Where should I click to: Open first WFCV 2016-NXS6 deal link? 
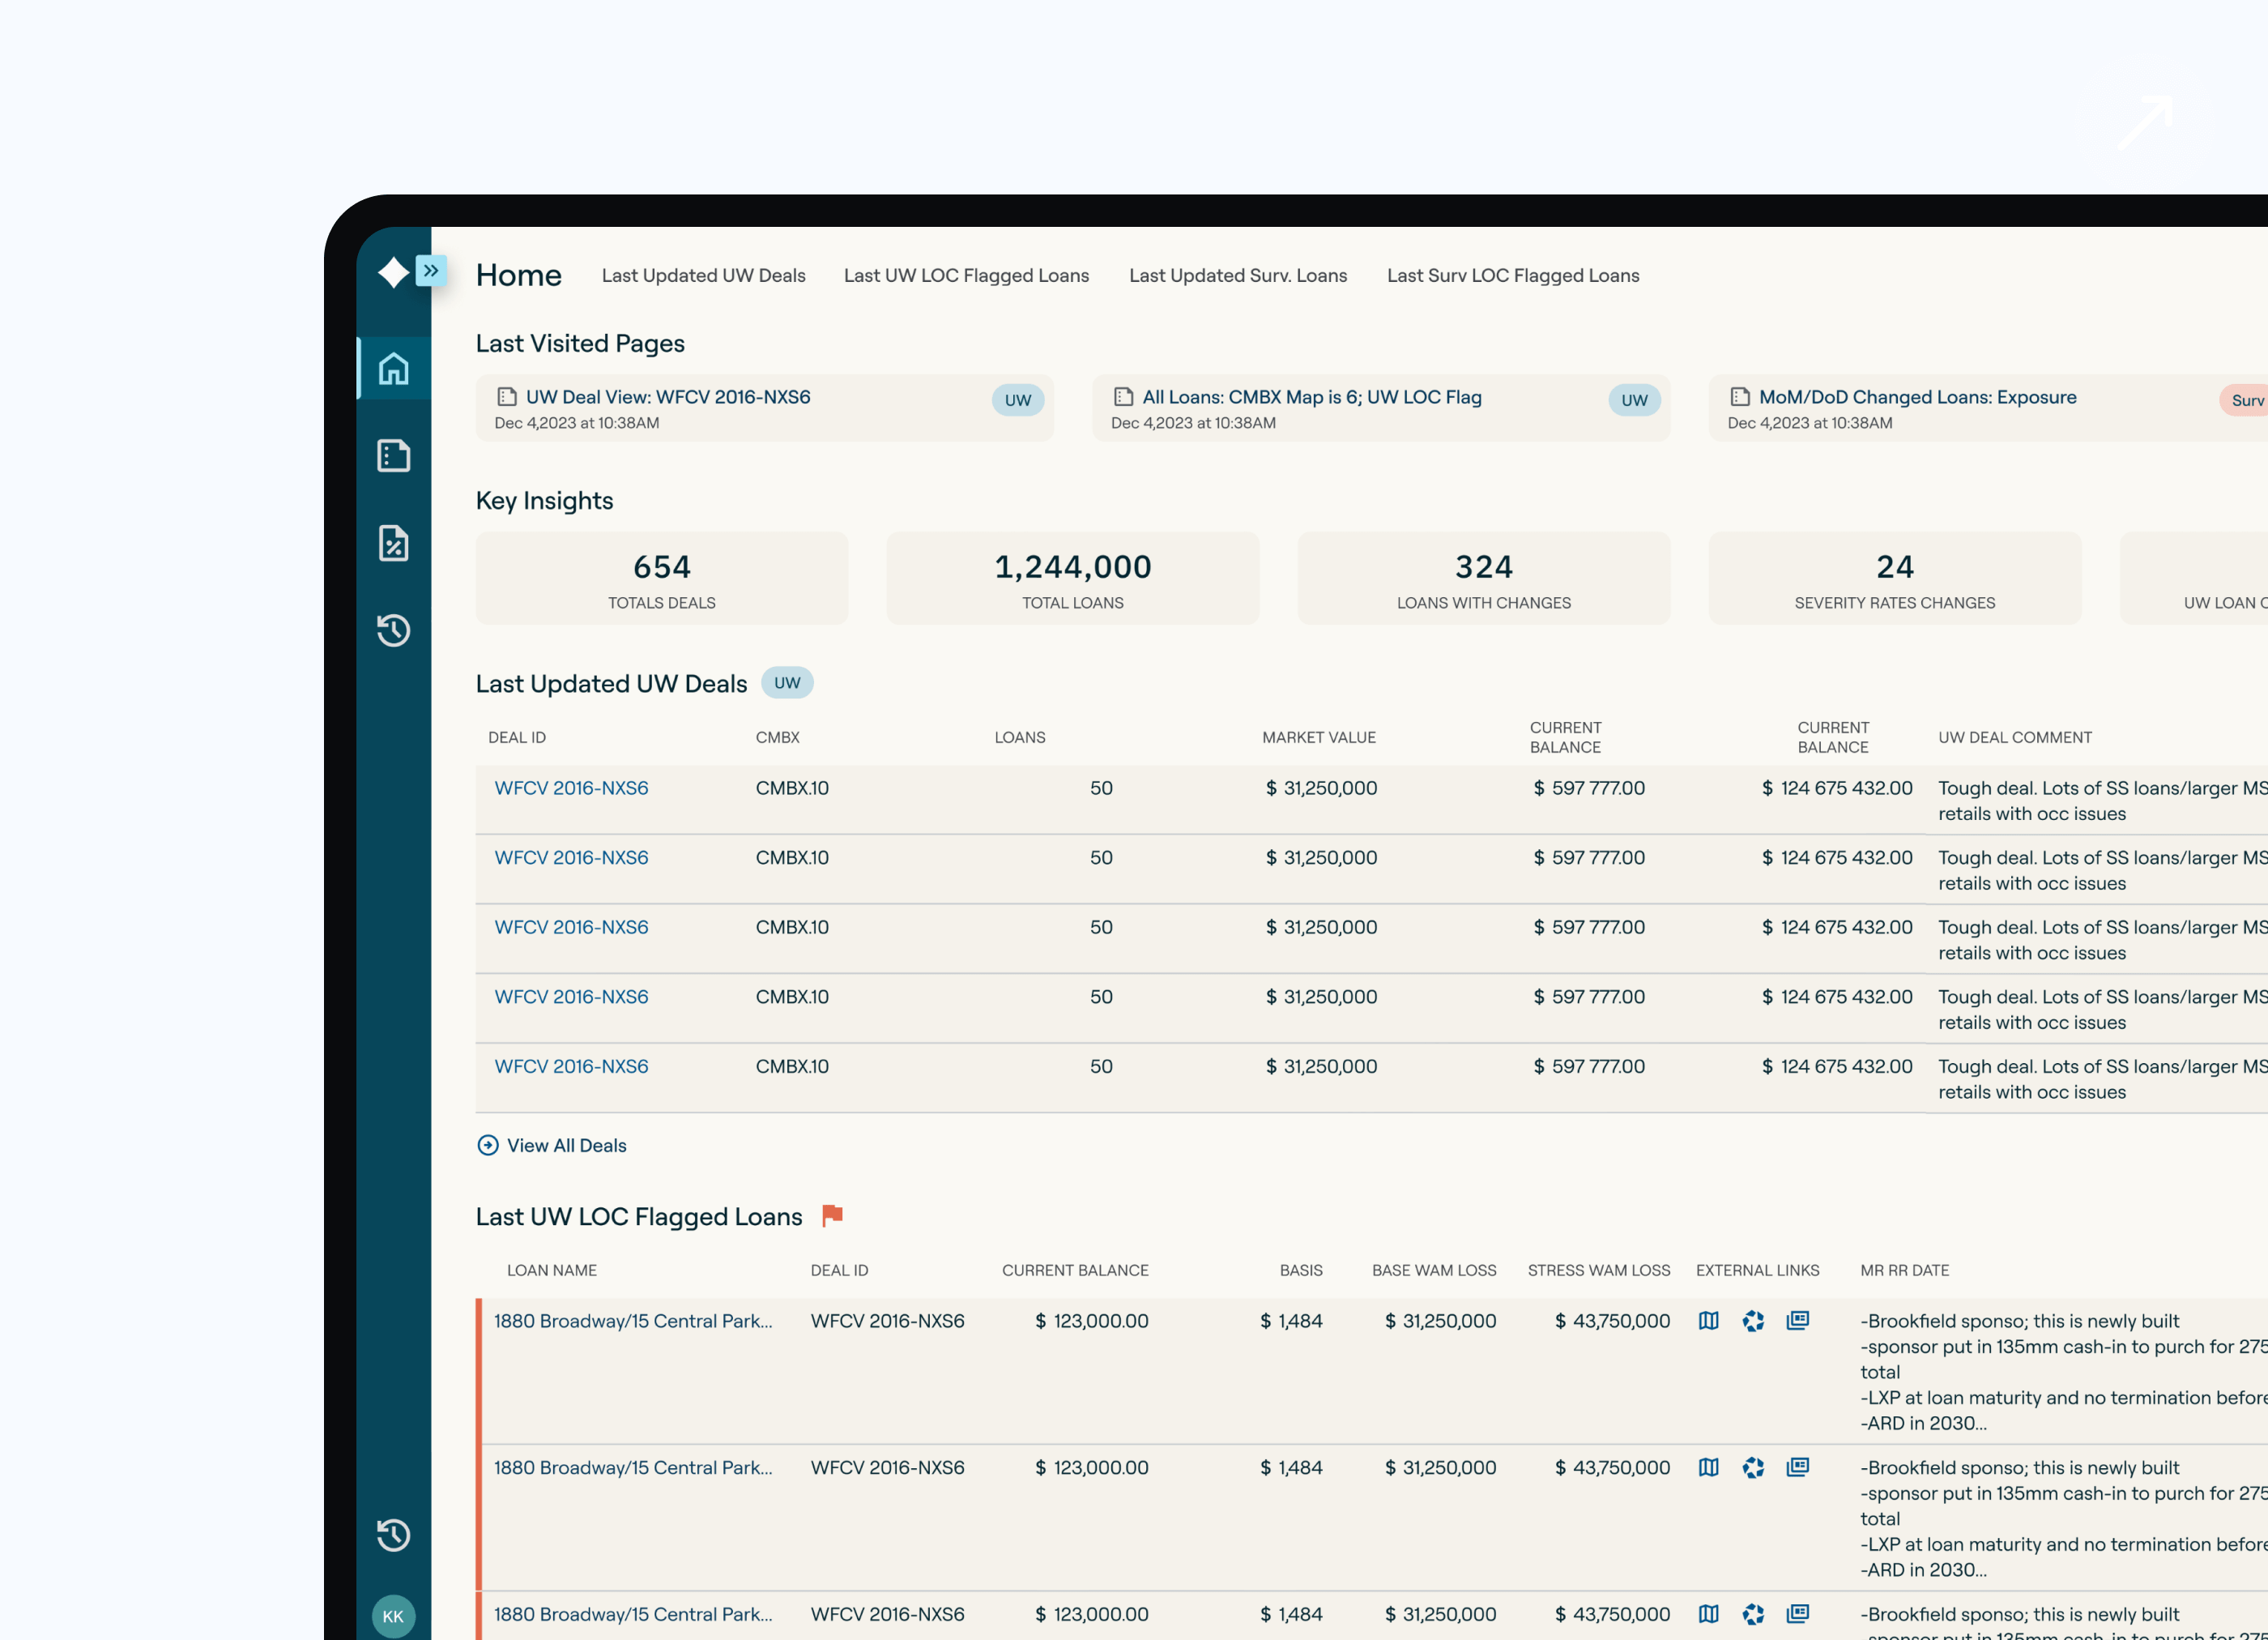[571, 788]
